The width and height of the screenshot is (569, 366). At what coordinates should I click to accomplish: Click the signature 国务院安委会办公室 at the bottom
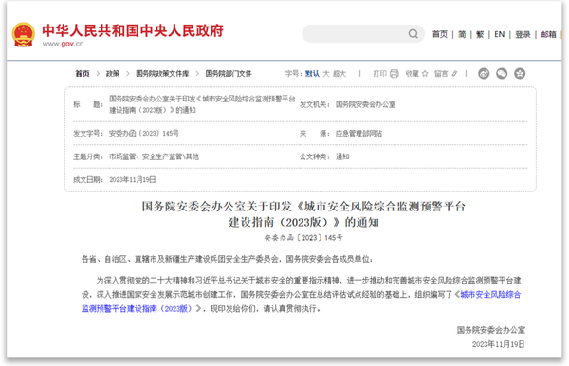pos(491,330)
